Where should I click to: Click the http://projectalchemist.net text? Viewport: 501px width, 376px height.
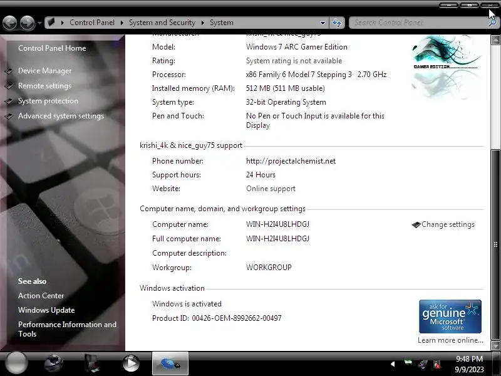(291, 161)
